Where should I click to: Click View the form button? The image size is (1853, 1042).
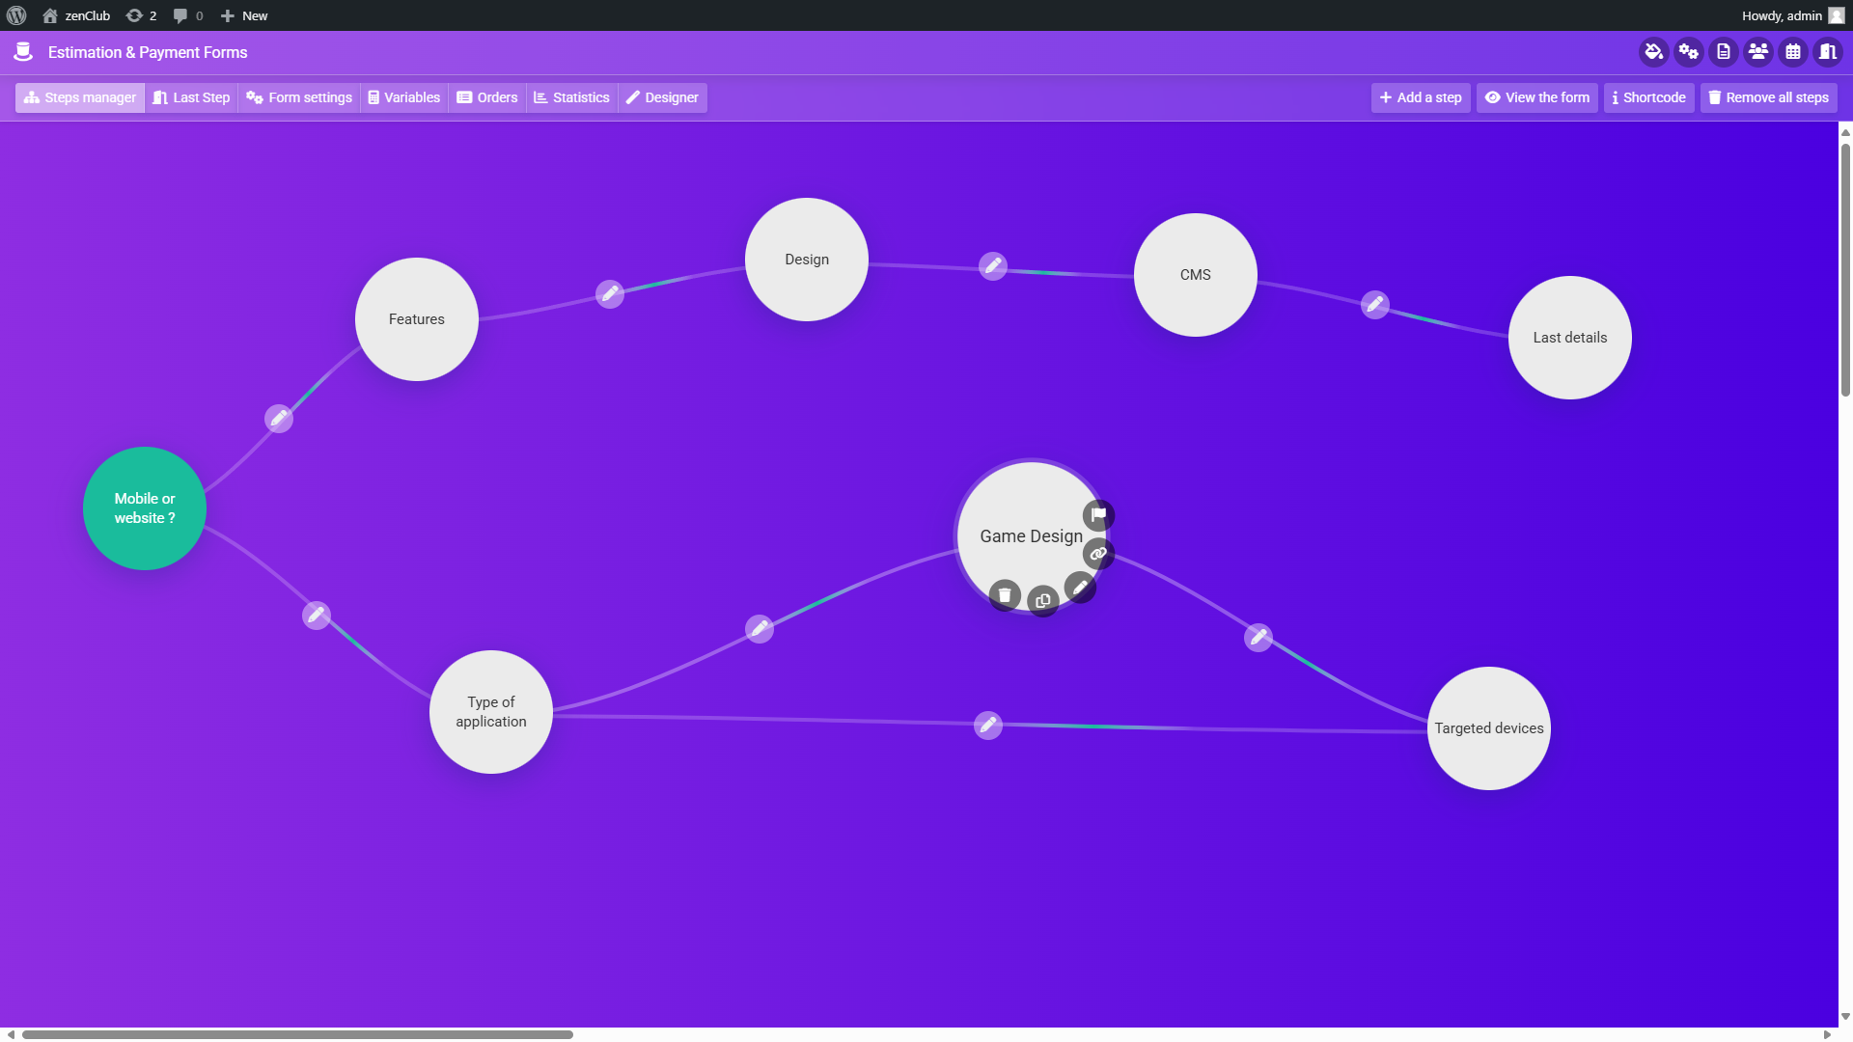[1537, 97]
